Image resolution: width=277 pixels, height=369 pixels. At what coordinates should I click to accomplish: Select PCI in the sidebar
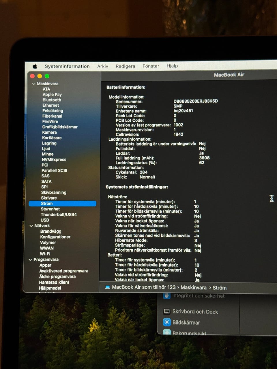tap(45, 165)
